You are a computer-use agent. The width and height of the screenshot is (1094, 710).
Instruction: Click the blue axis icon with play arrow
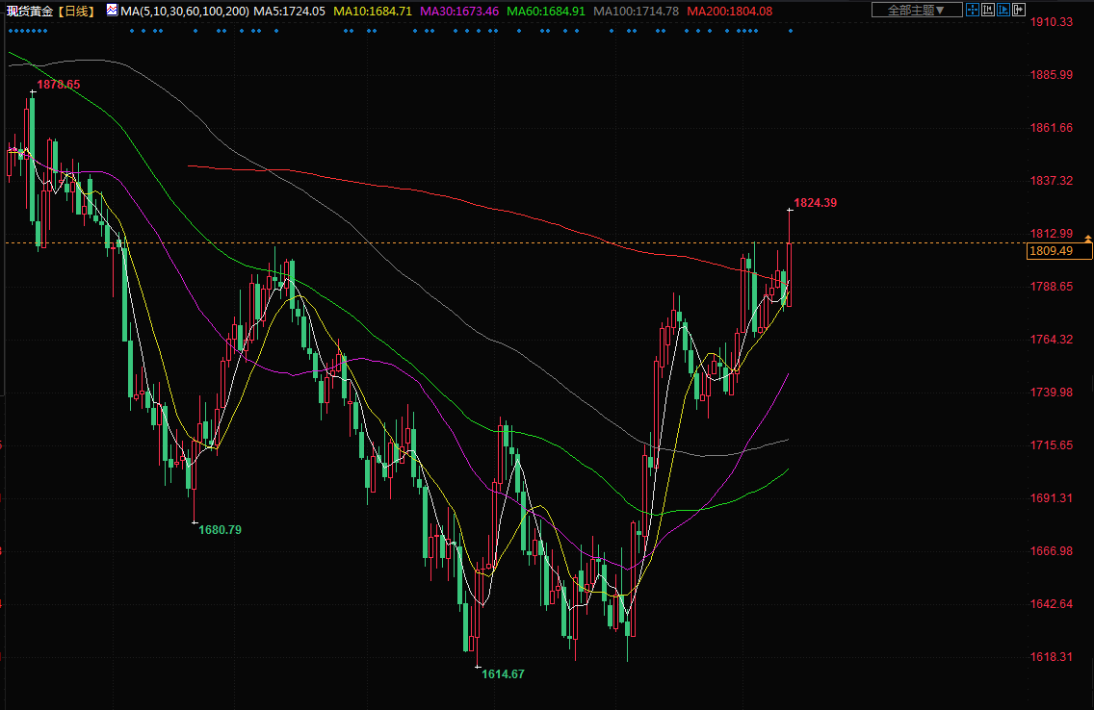(1004, 10)
